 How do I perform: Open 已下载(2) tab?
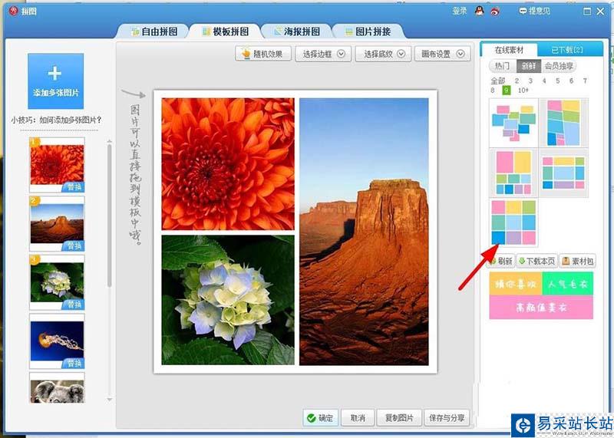coord(567,50)
